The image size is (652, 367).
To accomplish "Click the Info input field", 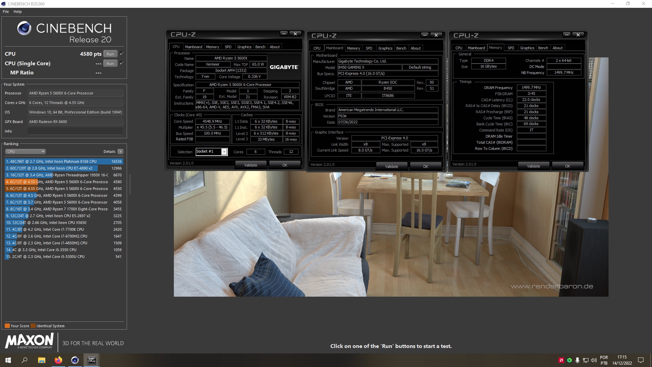I will (x=75, y=131).
